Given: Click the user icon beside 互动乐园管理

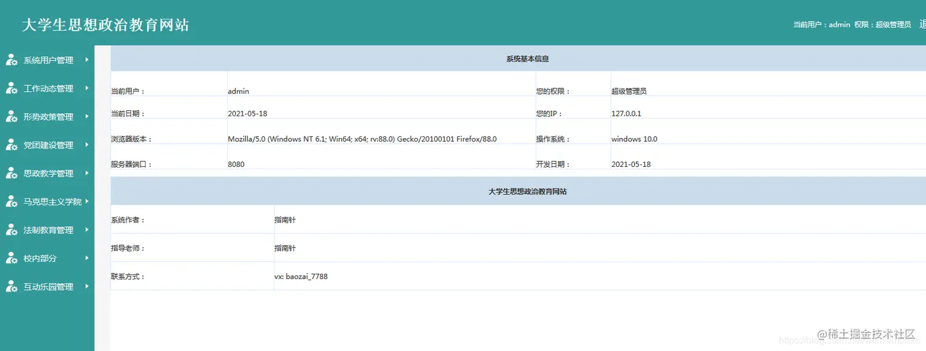Looking at the screenshot, I should 11,286.
